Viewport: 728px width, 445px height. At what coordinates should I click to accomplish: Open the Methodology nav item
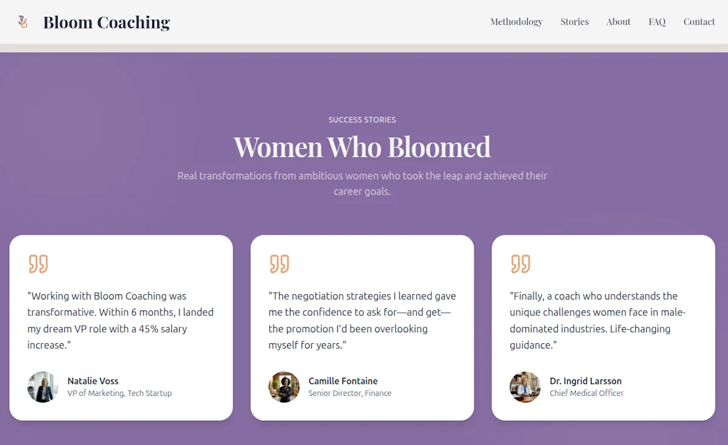[x=516, y=22]
